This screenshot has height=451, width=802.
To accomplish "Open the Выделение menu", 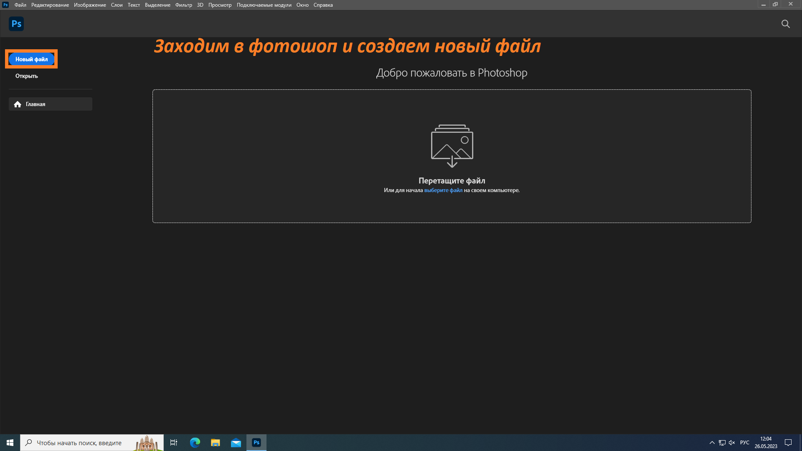I will tap(157, 5).
